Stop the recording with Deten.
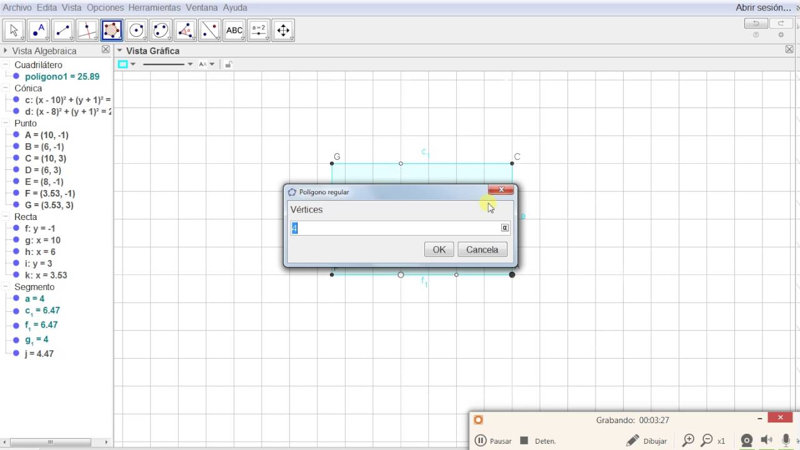 [538, 441]
